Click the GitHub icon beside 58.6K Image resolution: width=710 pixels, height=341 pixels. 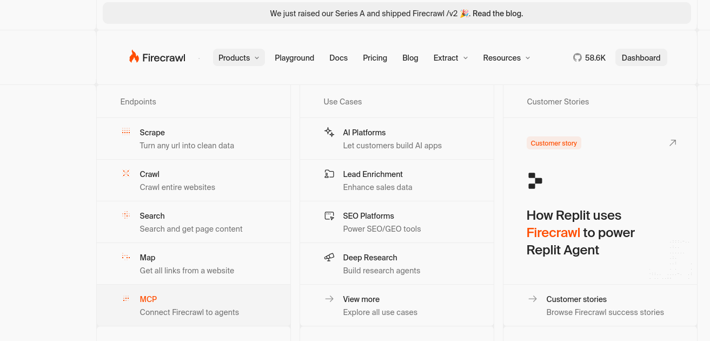(578, 57)
